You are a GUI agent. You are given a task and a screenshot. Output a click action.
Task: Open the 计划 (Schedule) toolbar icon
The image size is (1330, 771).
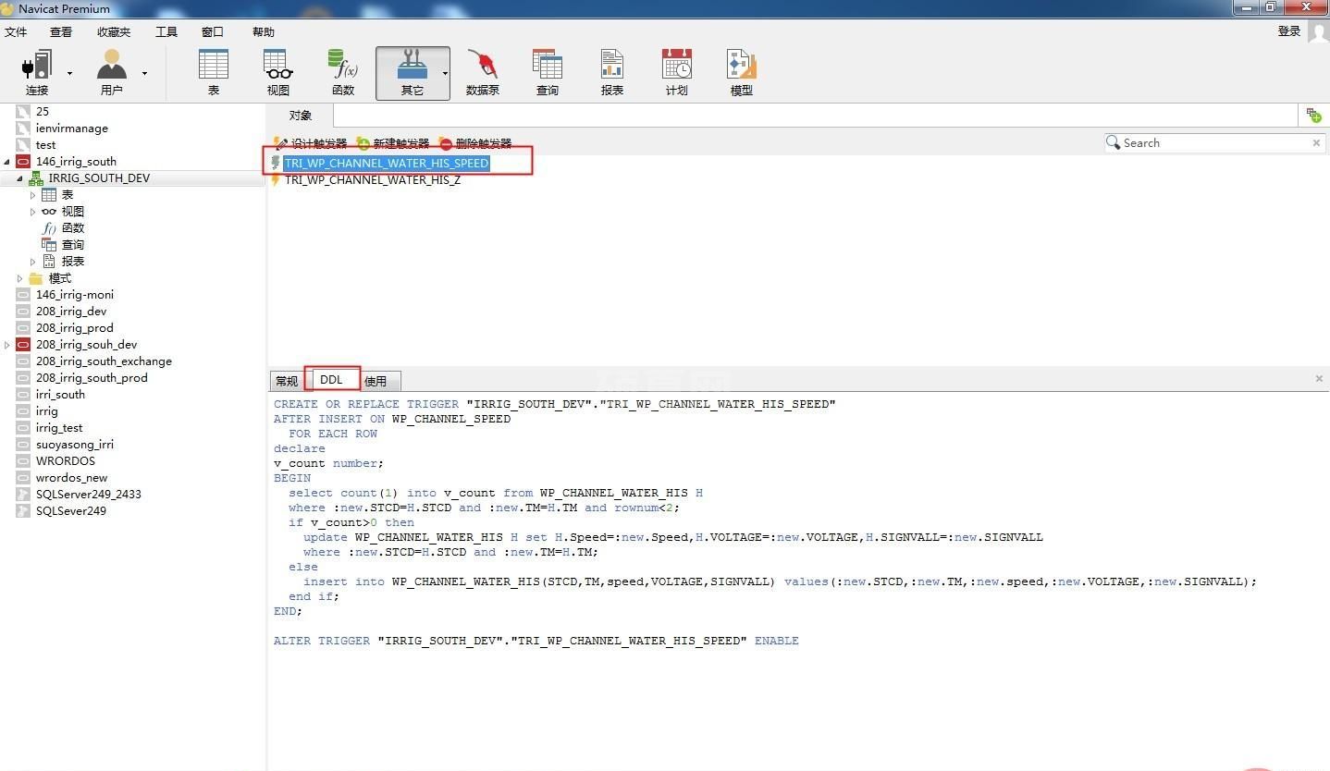676,73
